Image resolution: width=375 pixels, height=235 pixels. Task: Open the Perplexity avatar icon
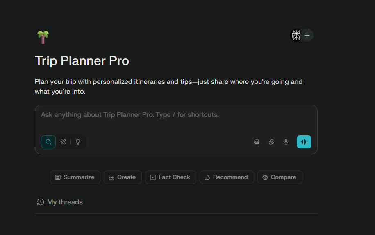click(x=295, y=35)
